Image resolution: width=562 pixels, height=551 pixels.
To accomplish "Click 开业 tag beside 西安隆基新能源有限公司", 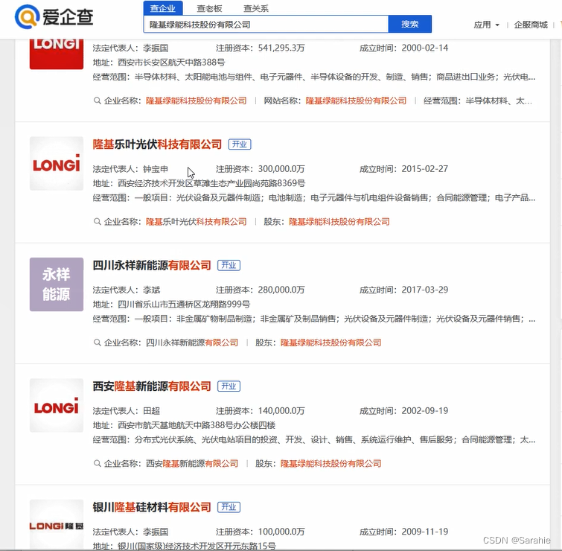I will coord(229,386).
